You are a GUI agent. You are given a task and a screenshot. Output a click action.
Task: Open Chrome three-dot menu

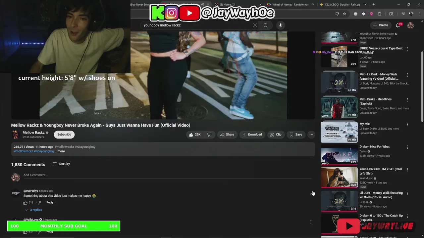tap(419, 14)
